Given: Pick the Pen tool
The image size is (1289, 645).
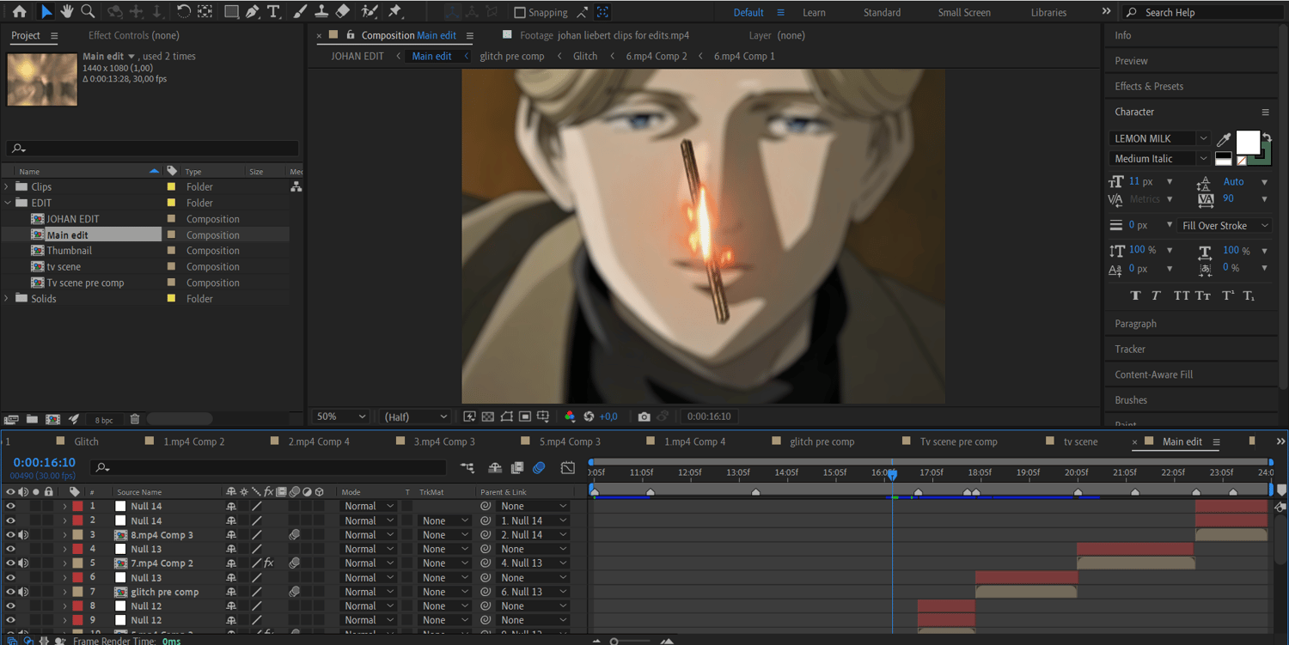Looking at the screenshot, I should pos(252,12).
